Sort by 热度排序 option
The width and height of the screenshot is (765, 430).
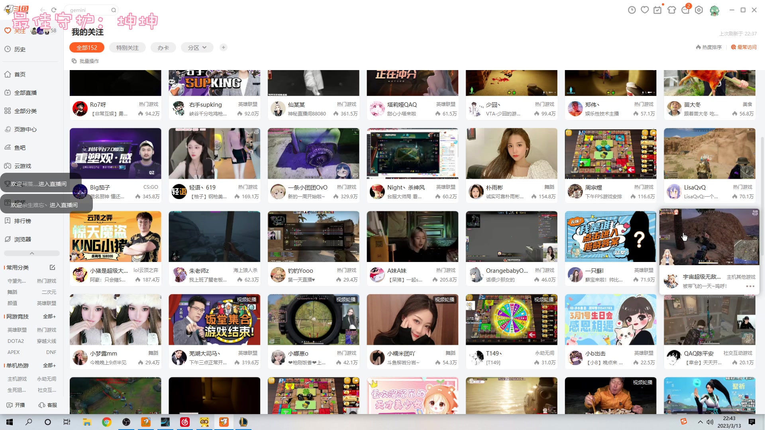(x=709, y=47)
